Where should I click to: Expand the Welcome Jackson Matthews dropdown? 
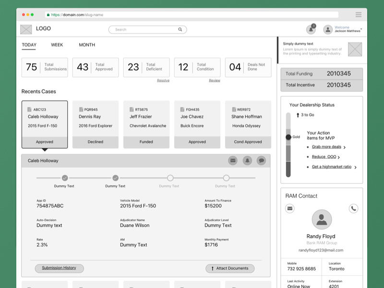click(361, 29)
